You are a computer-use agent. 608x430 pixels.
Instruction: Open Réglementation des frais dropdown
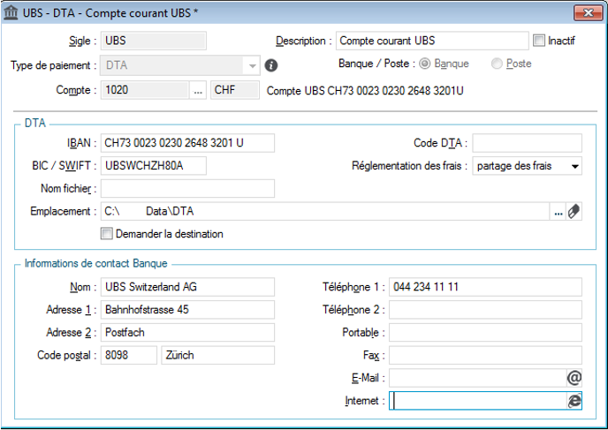574,166
